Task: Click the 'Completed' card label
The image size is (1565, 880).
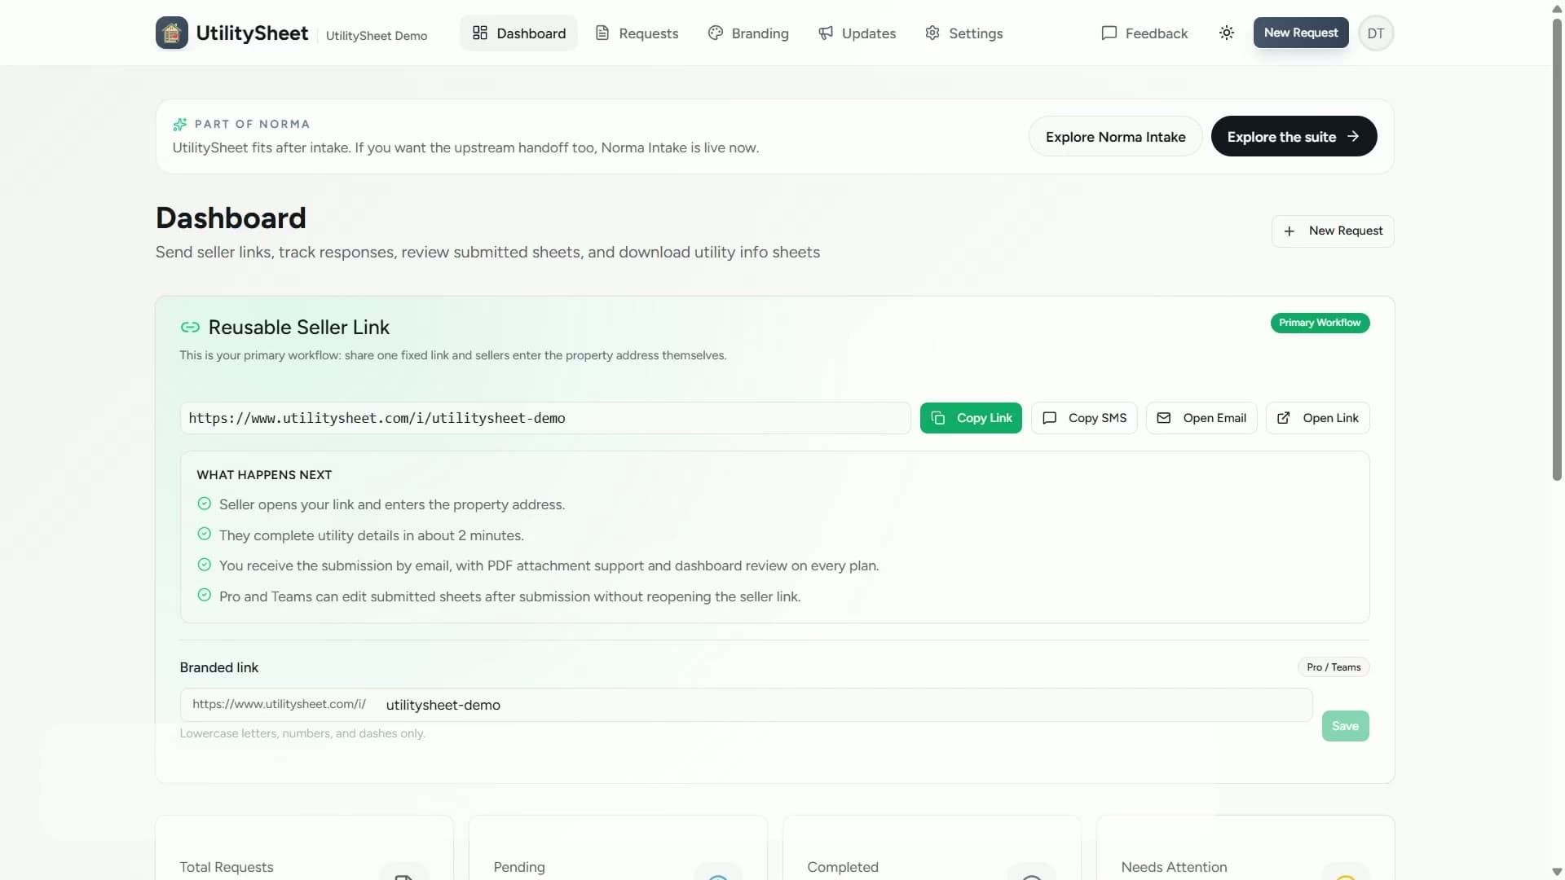Action: [843, 867]
